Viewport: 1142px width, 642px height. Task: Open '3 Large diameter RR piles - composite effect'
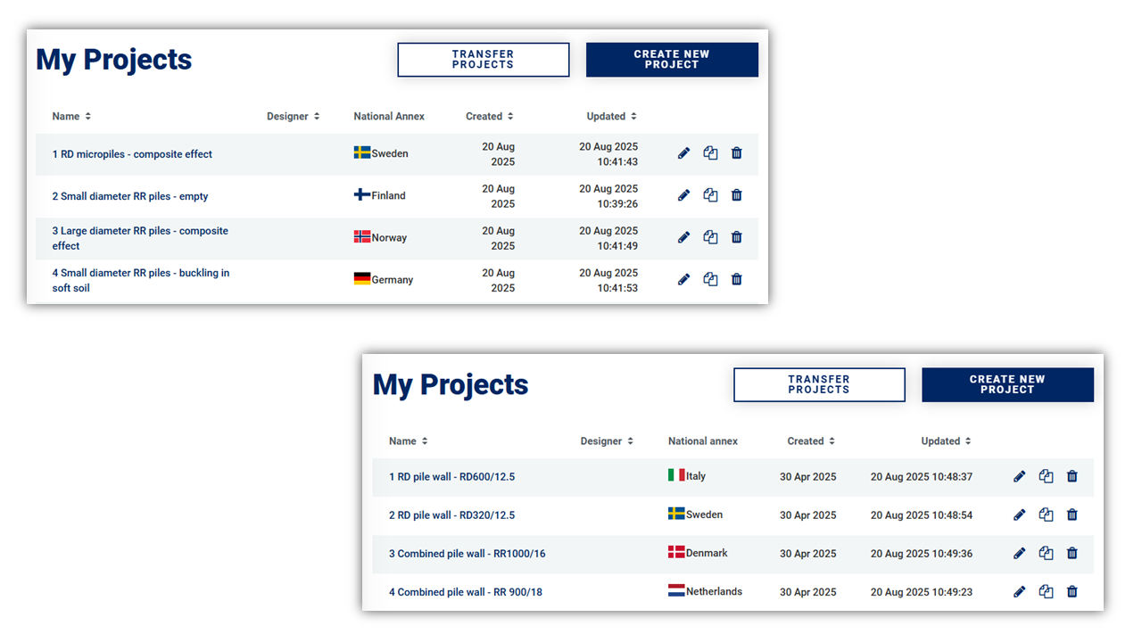(x=140, y=238)
